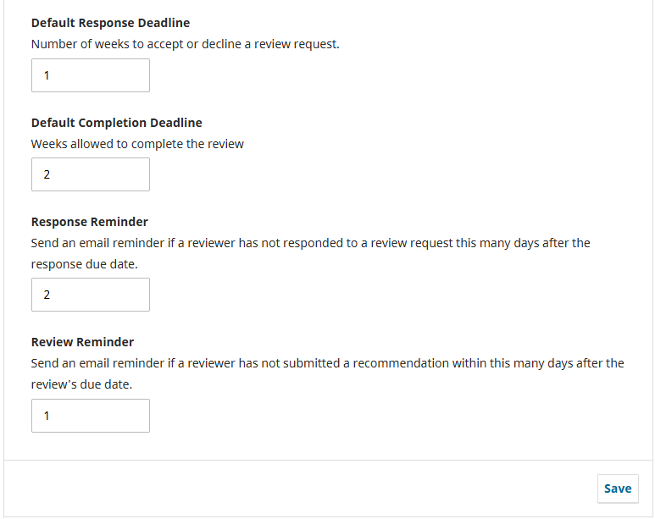Click the value 1 under Default Response Deadline
This screenshot has width=655, height=519.
pos(47,75)
